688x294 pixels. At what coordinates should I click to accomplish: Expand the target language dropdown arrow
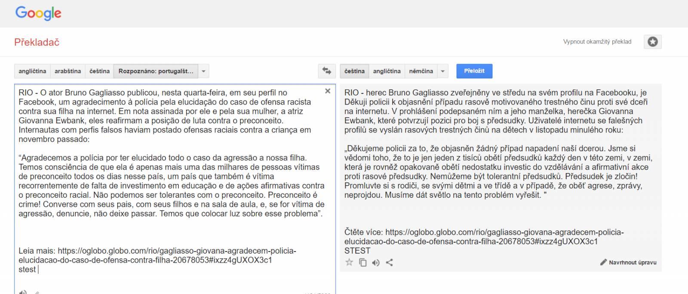tap(442, 71)
